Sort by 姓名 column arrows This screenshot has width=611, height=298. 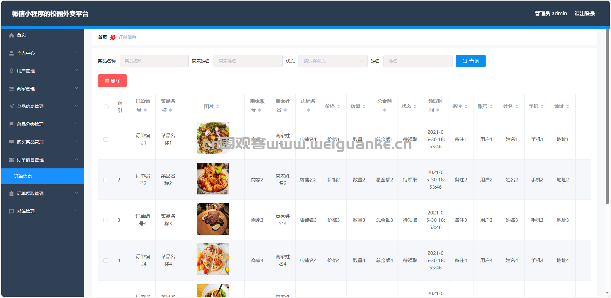click(517, 106)
